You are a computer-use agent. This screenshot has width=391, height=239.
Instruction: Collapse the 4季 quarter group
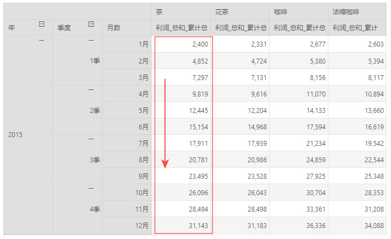click(x=91, y=189)
